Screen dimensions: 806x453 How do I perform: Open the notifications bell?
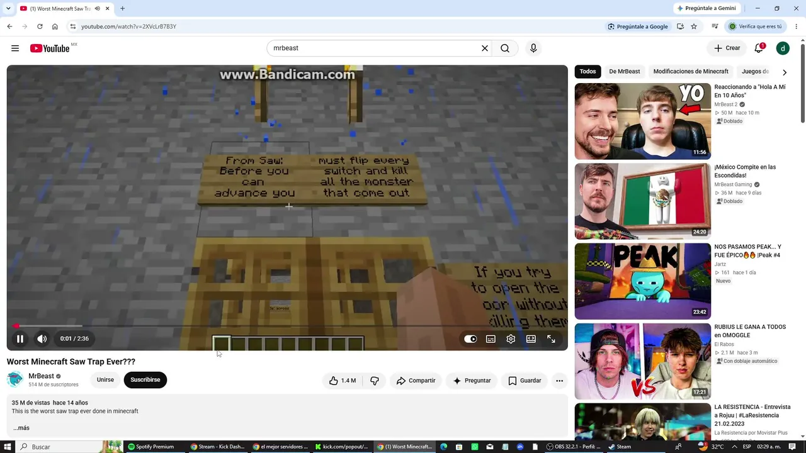pyautogui.click(x=759, y=48)
